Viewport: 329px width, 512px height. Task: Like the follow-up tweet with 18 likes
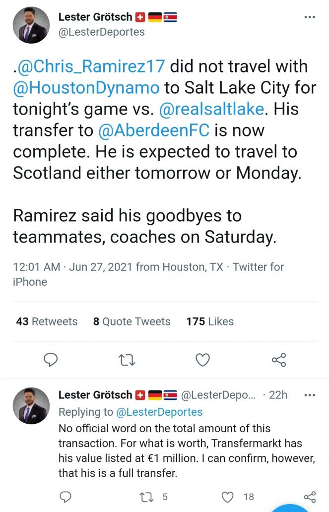click(228, 496)
